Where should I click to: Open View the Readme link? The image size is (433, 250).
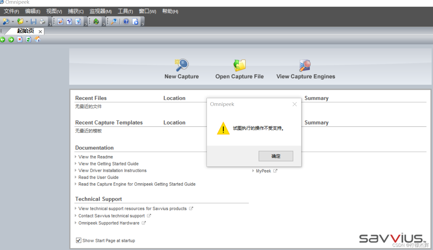click(x=96, y=157)
